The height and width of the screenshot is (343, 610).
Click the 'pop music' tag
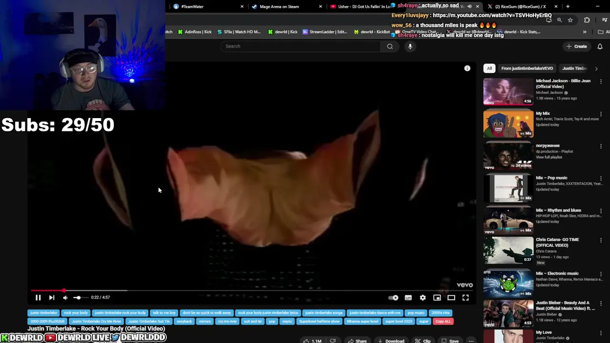tap(416, 313)
